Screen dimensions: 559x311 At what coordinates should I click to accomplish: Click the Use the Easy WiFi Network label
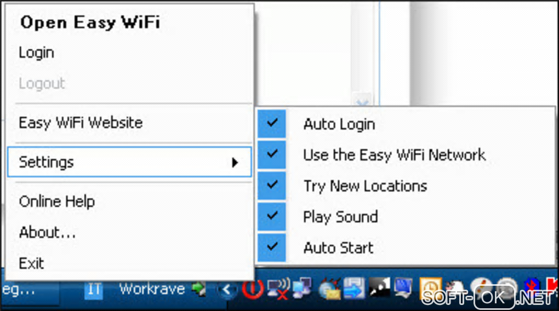(x=394, y=155)
